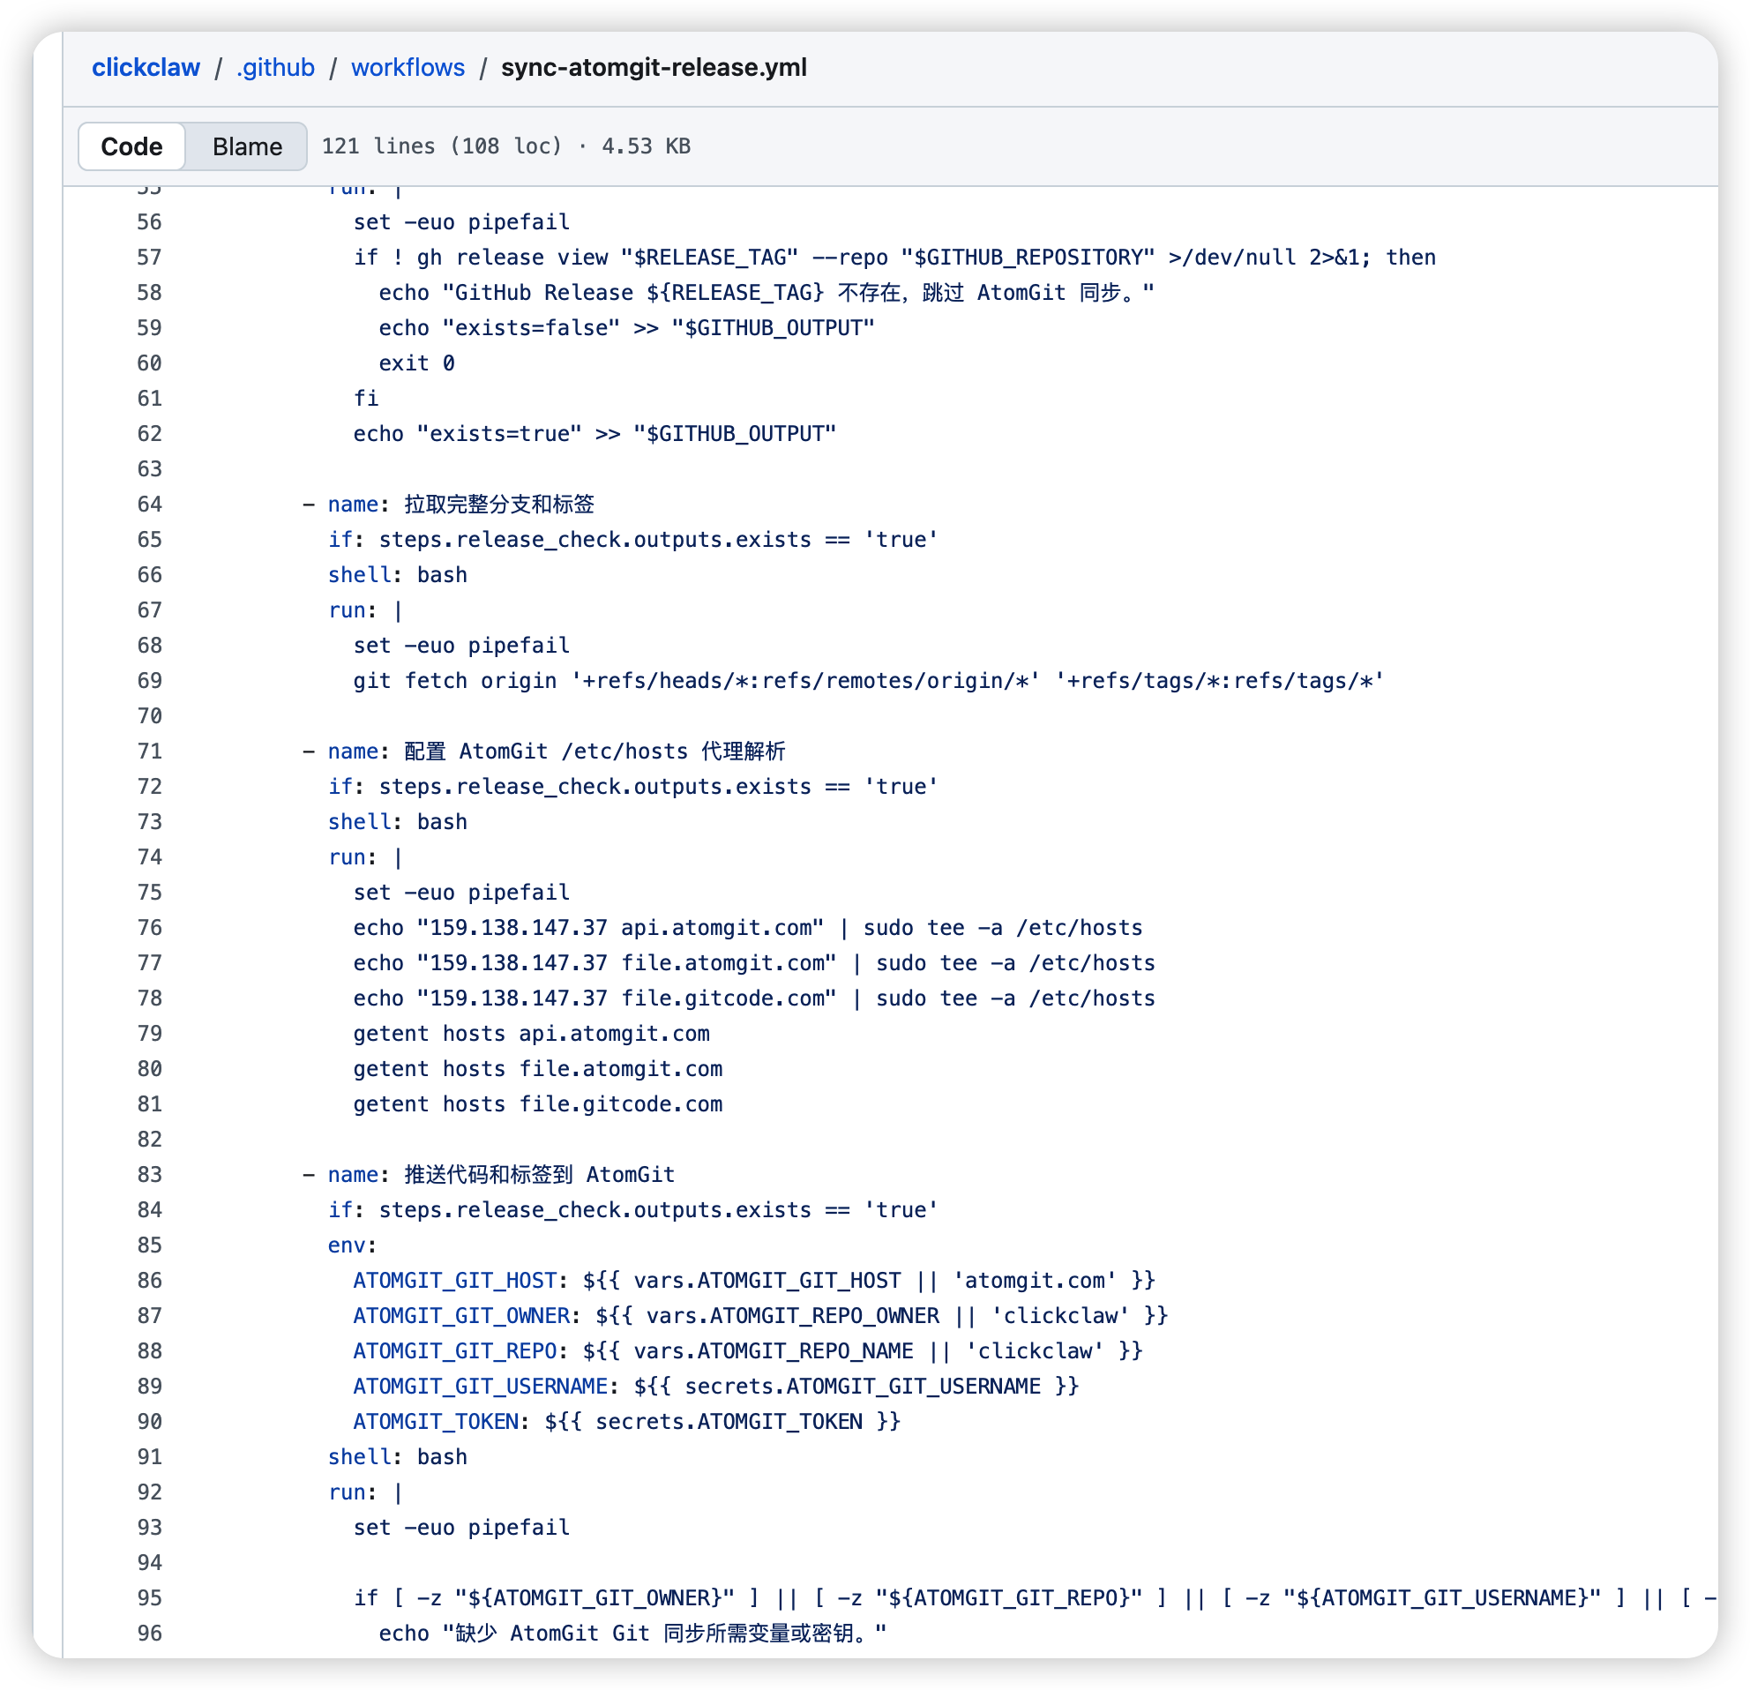Screen dimensions: 1750x1690
Task: Open the workflows folder breadcrumb link
Action: pos(408,68)
